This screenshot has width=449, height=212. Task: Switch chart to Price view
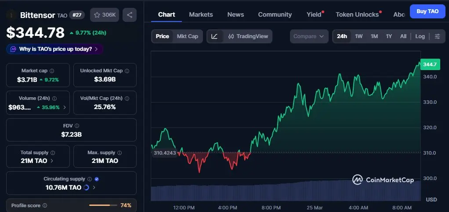163,36
